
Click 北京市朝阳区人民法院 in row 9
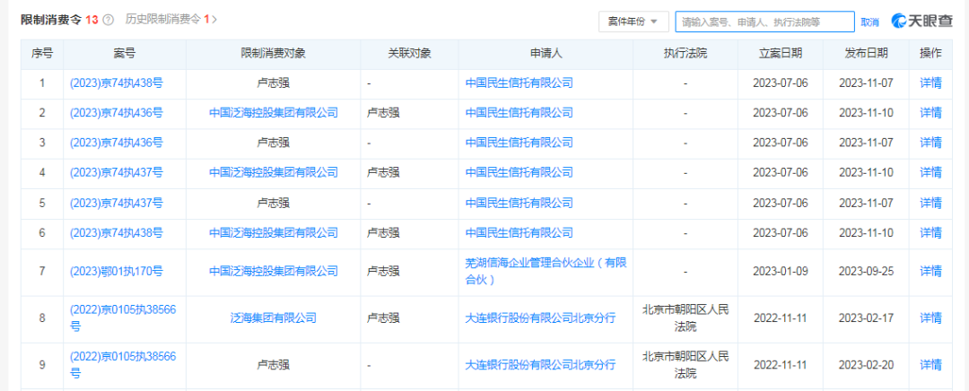685,364
